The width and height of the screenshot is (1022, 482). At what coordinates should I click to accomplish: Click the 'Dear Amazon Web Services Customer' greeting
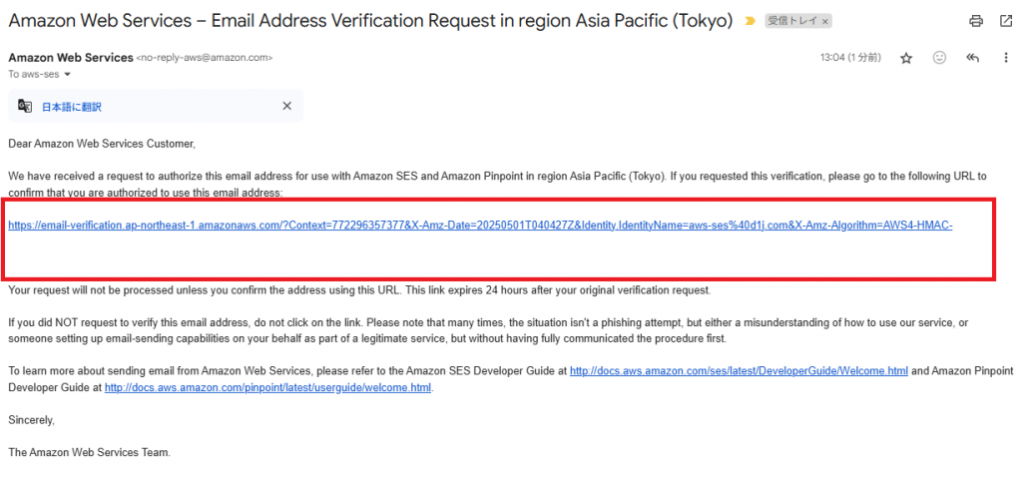(x=102, y=144)
